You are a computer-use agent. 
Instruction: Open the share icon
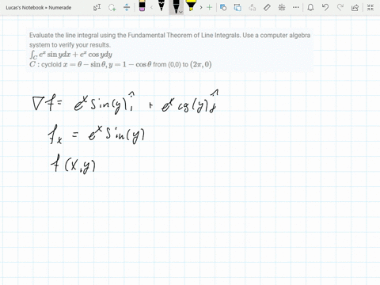click(x=355, y=7)
